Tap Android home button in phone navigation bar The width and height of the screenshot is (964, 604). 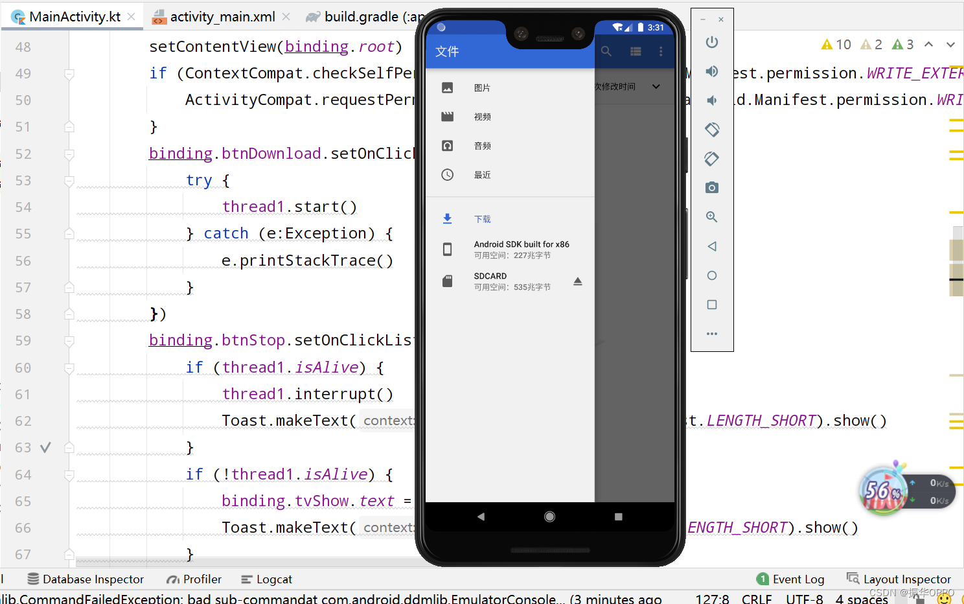pyautogui.click(x=549, y=517)
